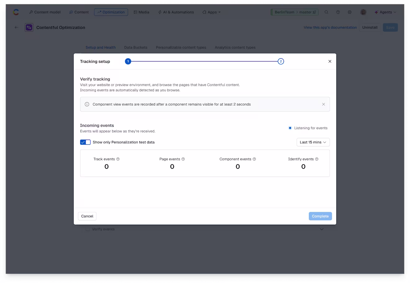The image size is (410, 283).
Task: Click the Verify tracking heading
Action: 95,79
